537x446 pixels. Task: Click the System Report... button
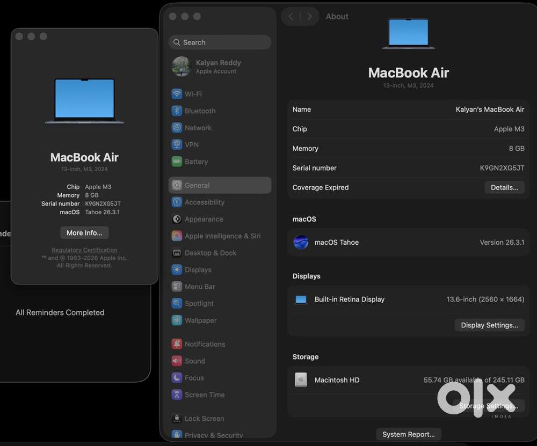pyautogui.click(x=409, y=434)
